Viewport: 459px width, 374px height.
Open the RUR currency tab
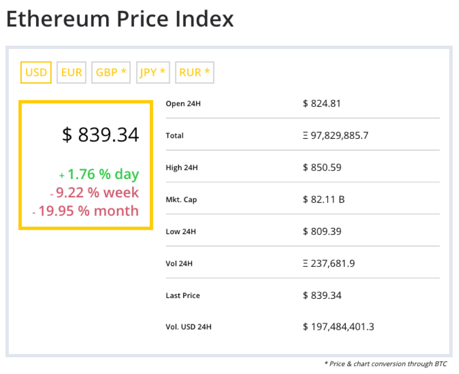coord(194,72)
